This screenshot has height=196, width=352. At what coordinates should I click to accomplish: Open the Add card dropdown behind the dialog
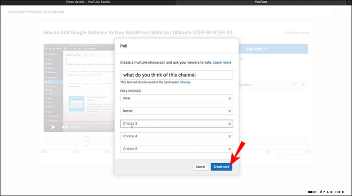click(x=256, y=49)
